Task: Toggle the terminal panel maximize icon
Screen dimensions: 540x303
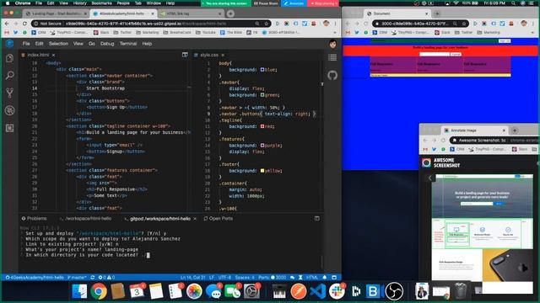Action: coord(317,219)
